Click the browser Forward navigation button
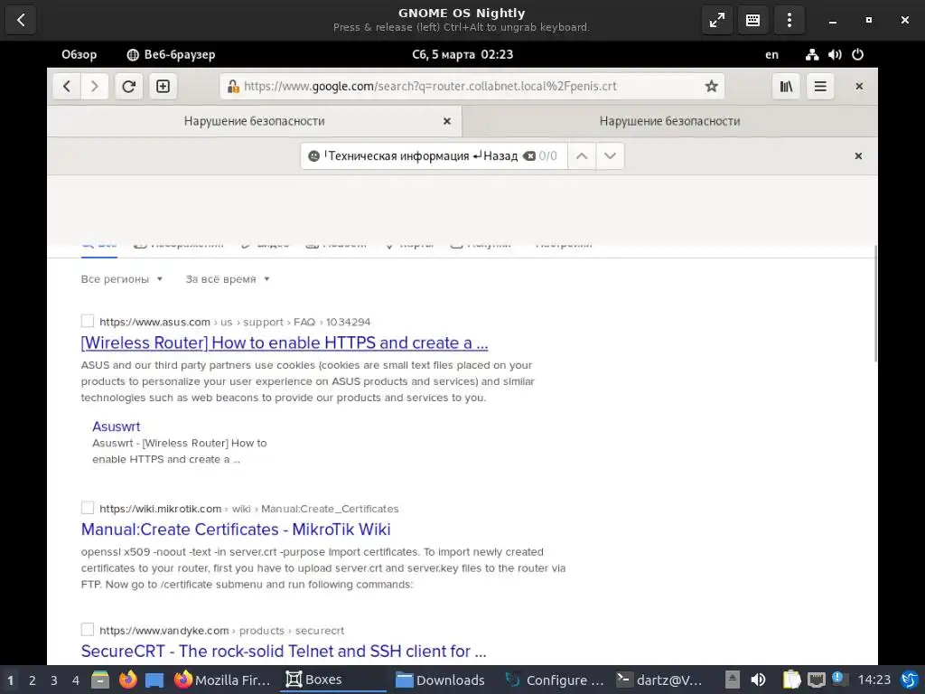The width and height of the screenshot is (925, 694). [x=94, y=86]
